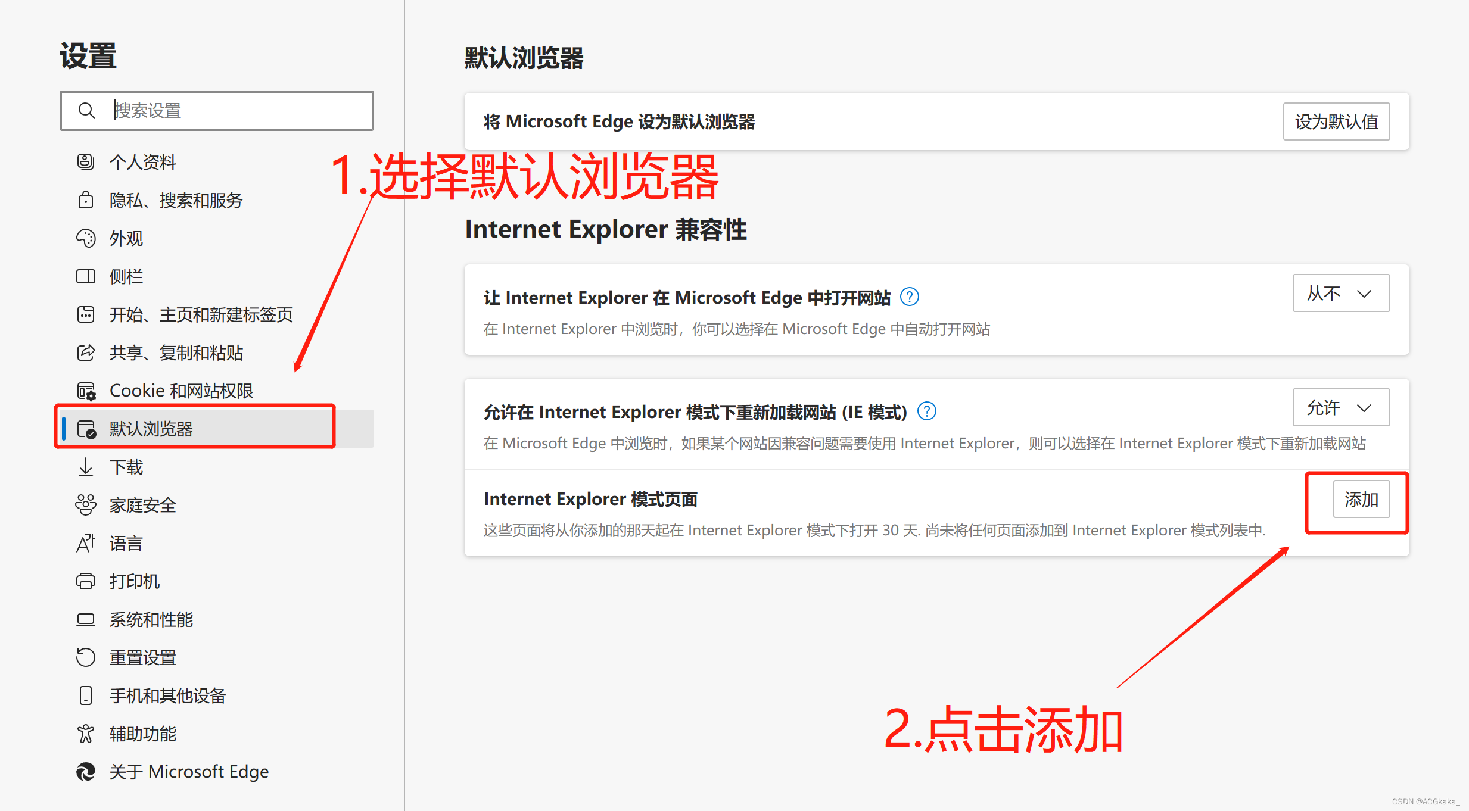Click the Cookie and site permissions icon
1469x811 pixels.
[x=86, y=391]
